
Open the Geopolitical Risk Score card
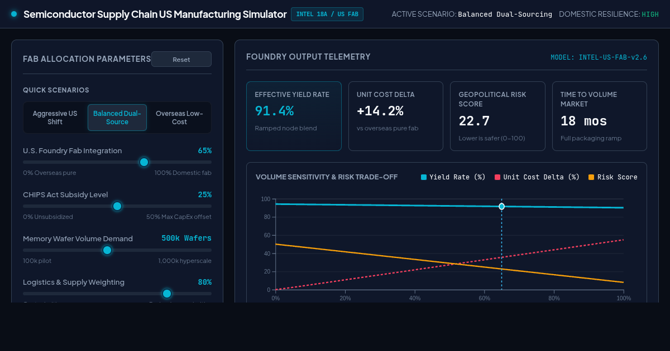497,116
